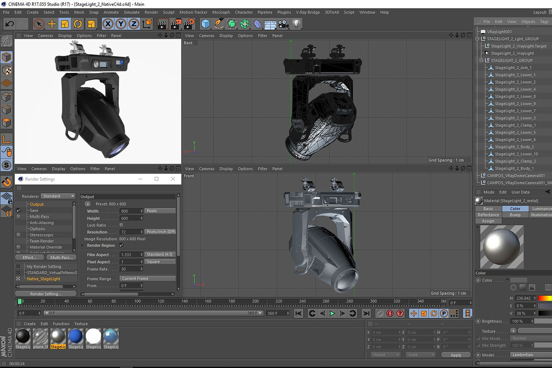Switch to the Luminance material tab

[541, 208]
